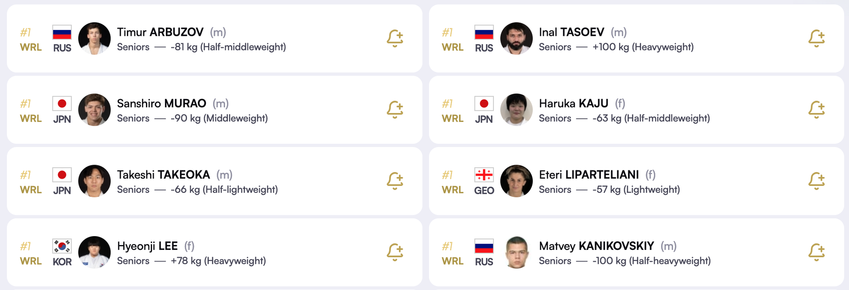The width and height of the screenshot is (849, 290).
Task: Go to Matvey Kanikovskiy's profile
Action: (596, 246)
